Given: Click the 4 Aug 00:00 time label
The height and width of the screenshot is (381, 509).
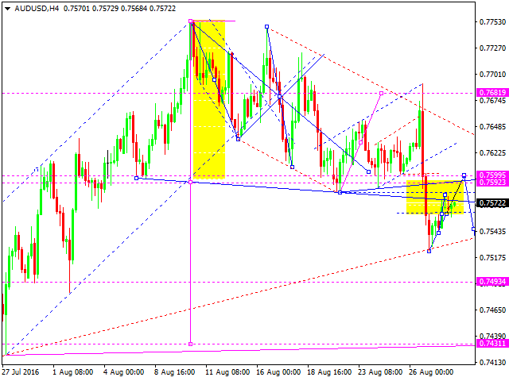Looking at the screenshot, I should point(124,372).
